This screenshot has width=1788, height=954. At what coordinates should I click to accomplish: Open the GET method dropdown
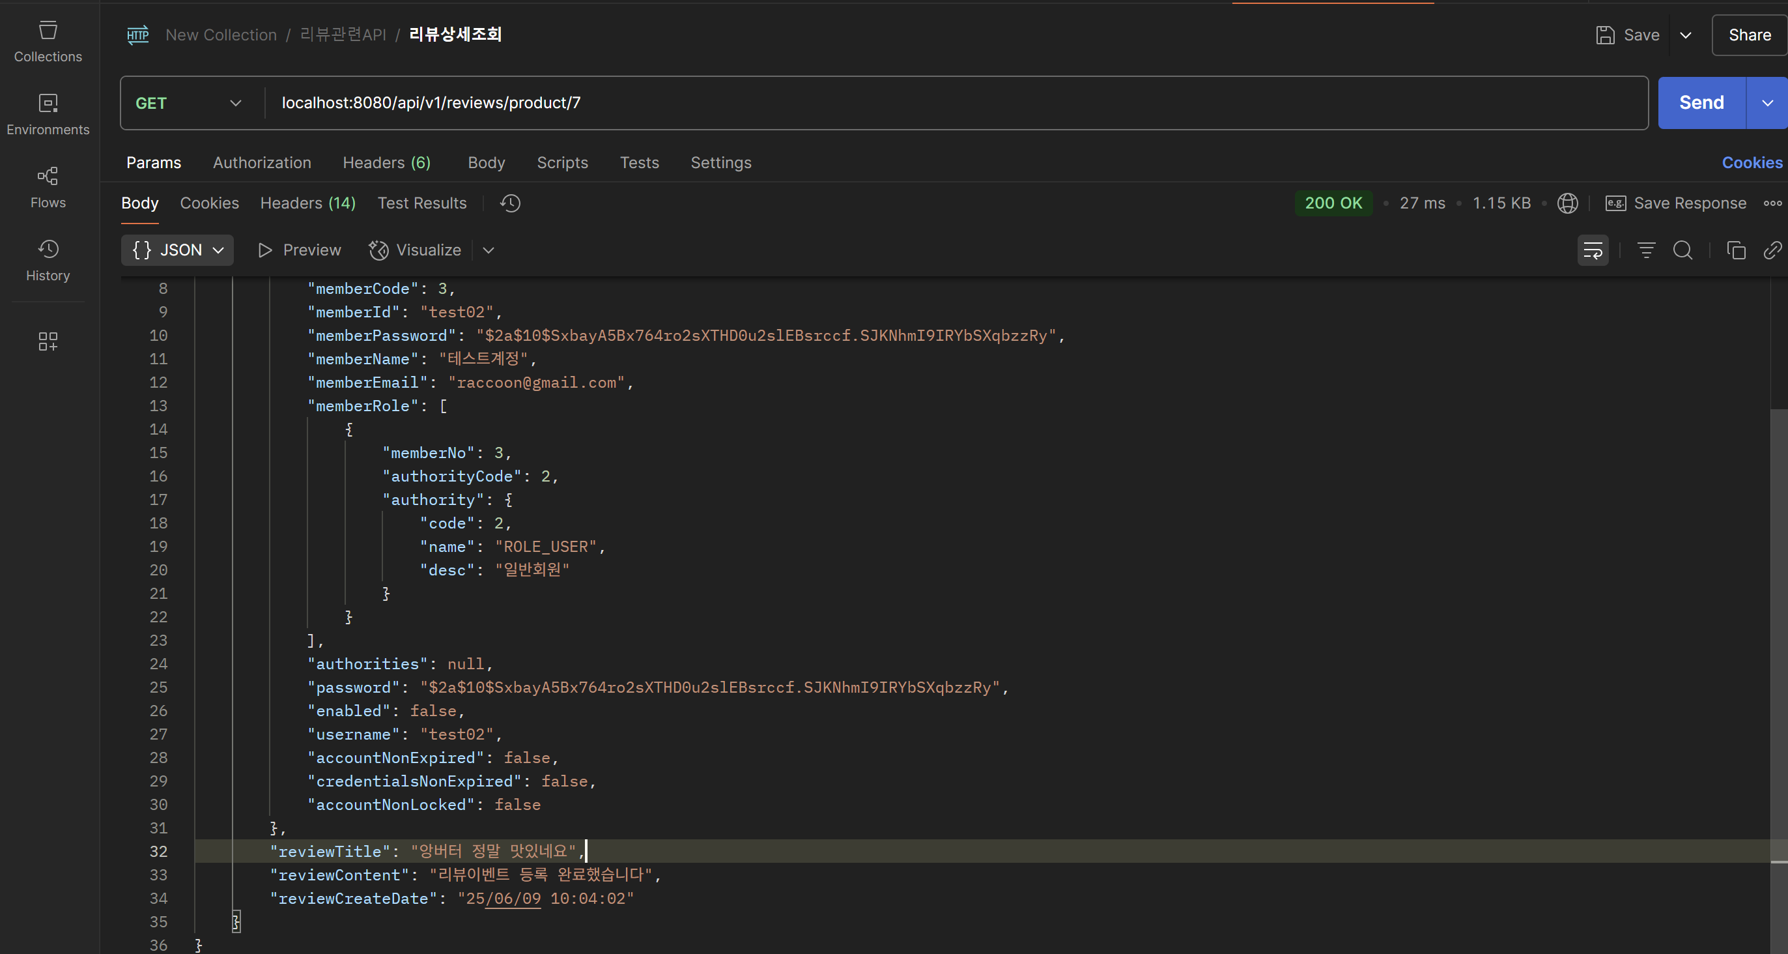click(188, 104)
